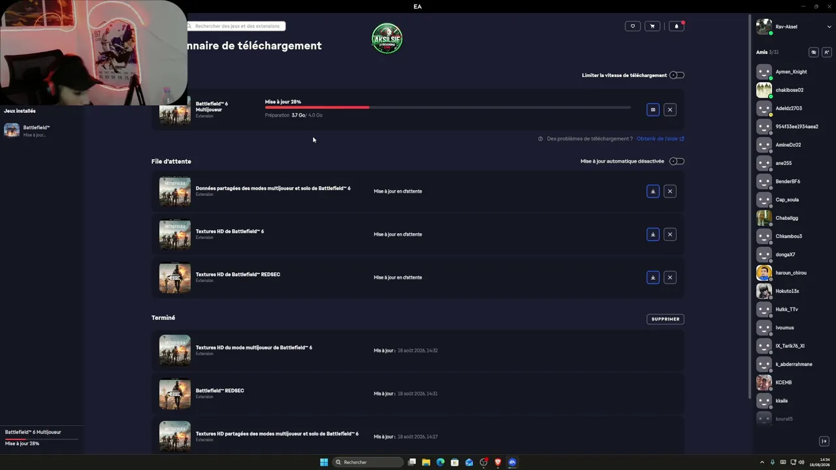This screenshot has width=836, height=470.
Task: Open Données partagées extension thumbnail
Action: (x=175, y=191)
